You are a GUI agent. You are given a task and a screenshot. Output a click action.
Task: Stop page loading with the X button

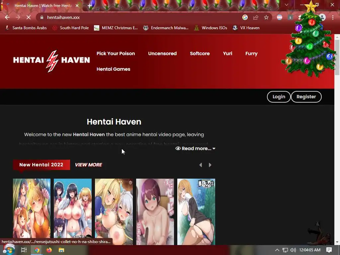click(x=29, y=17)
